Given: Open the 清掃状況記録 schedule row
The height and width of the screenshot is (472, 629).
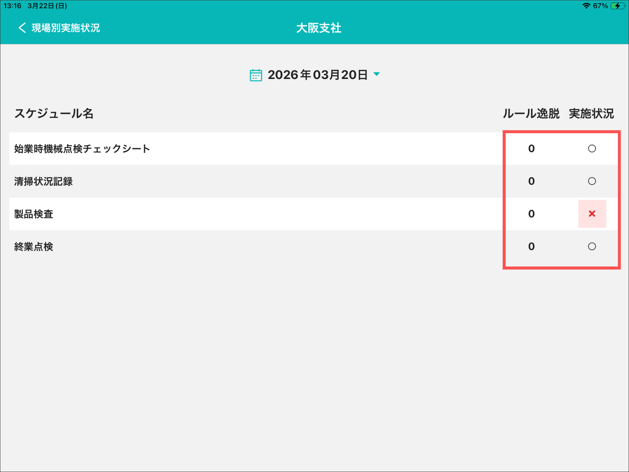Looking at the screenshot, I should click(x=43, y=182).
